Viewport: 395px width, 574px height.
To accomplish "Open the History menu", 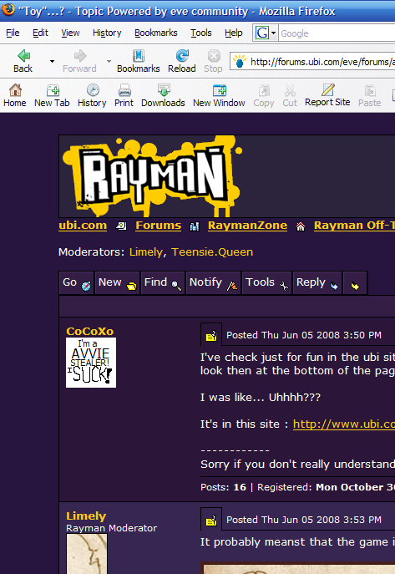I will 107,33.
